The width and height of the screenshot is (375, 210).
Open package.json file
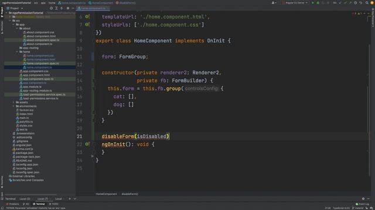[x=23, y=153]
